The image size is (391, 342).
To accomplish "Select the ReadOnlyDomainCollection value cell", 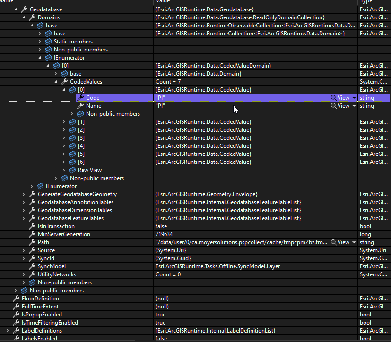I will [x=256, y=17].
